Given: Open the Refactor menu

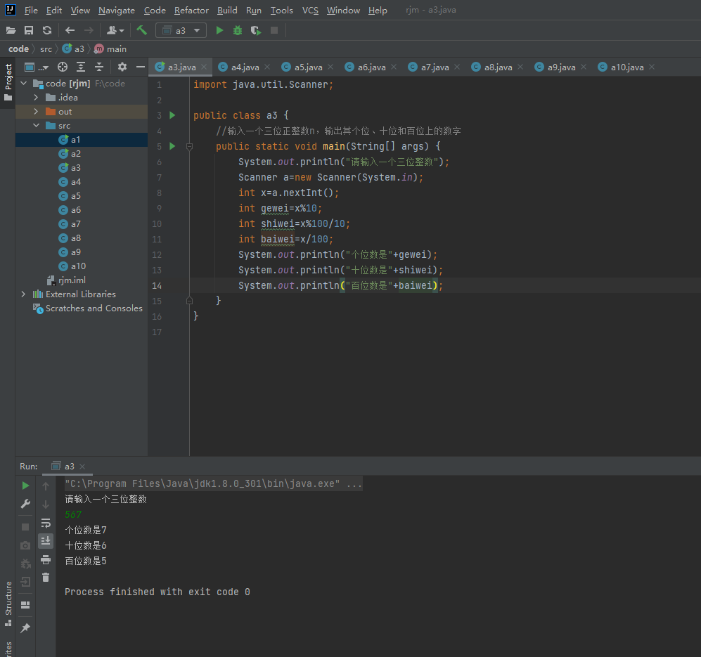Looking at the screenshot, I should coord(191,11).
